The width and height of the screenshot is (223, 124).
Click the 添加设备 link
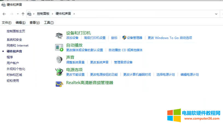[x=72, y=38]
